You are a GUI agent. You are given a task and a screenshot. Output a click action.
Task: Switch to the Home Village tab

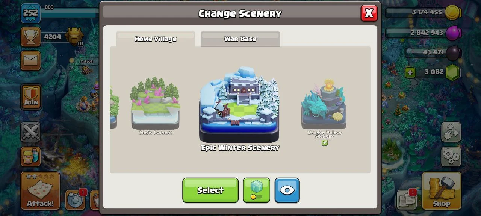point(156,39)
